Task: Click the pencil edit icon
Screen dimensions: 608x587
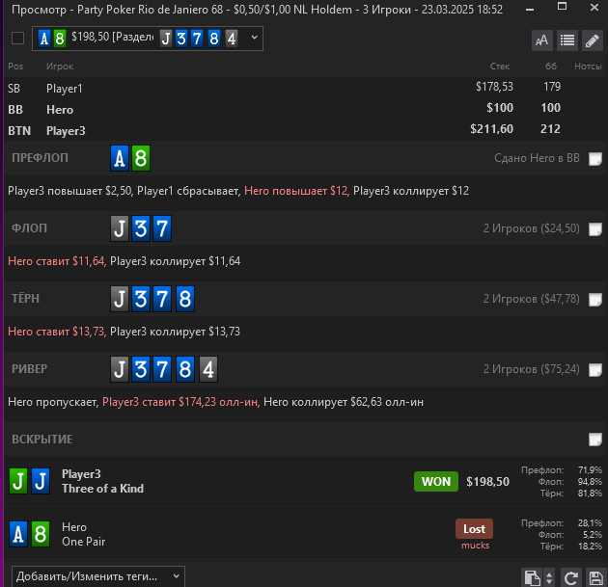Action: click(593, 40)
